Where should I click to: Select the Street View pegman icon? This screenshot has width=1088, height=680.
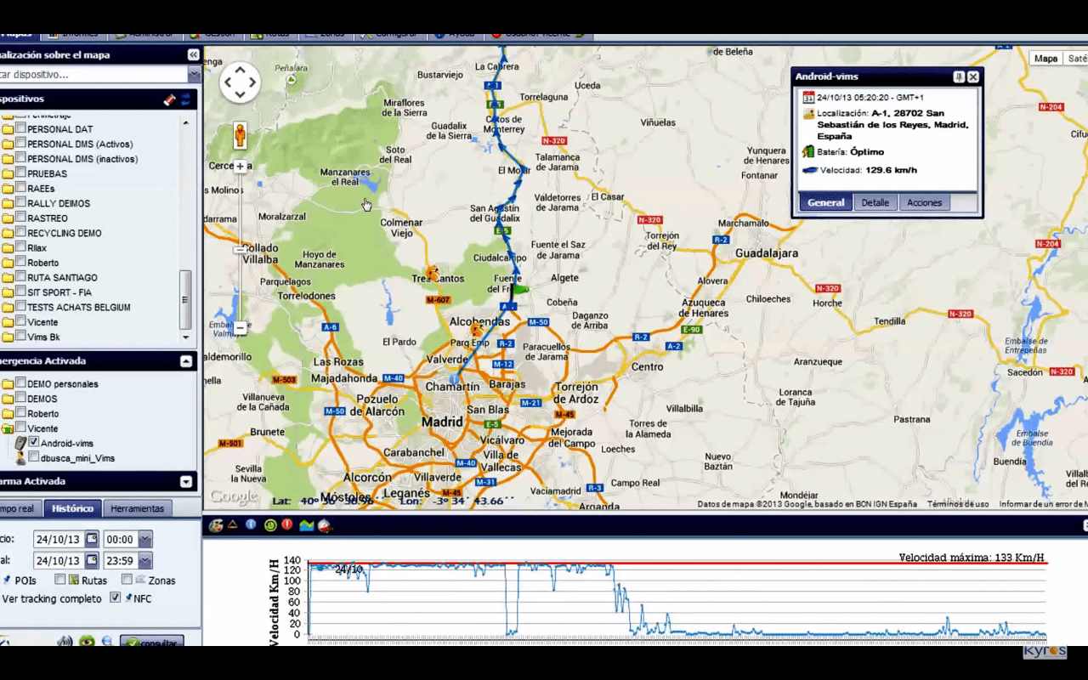pyautogui.click(x=240, y=136)
